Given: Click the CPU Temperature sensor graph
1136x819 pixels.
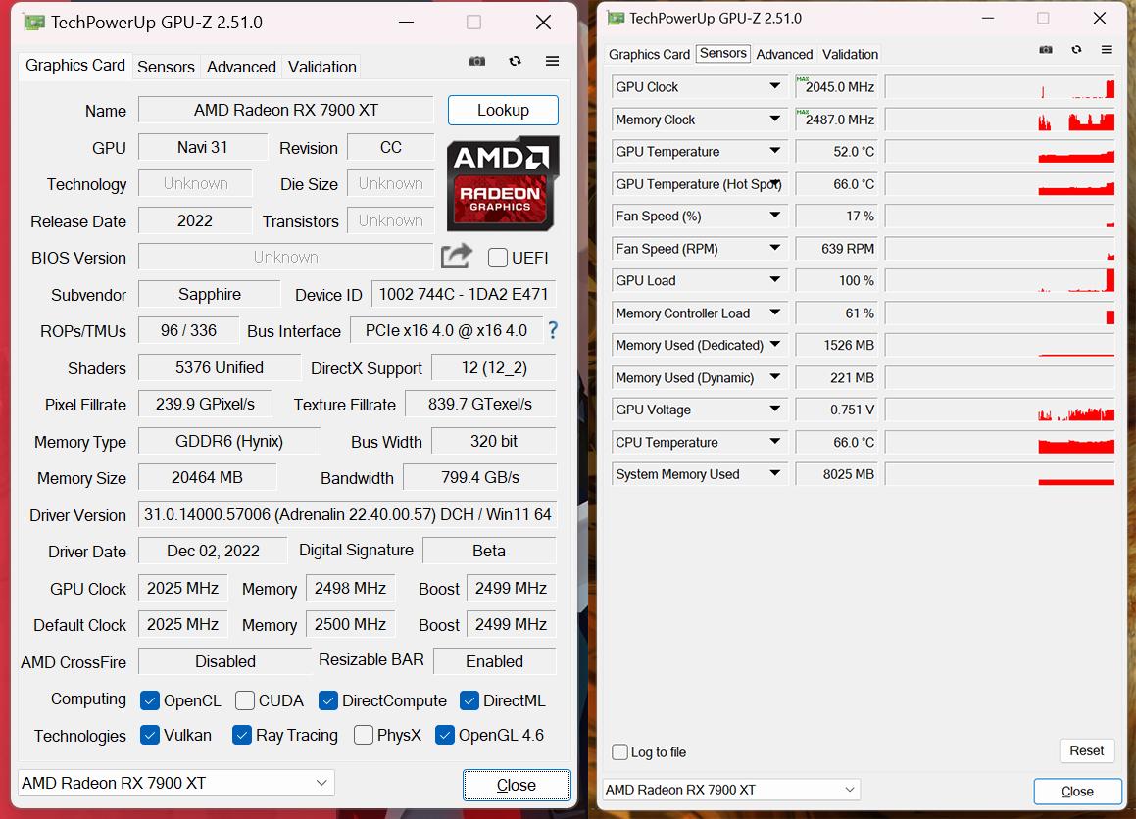Looking at the screenshot, I should (x=1000, y=442).
